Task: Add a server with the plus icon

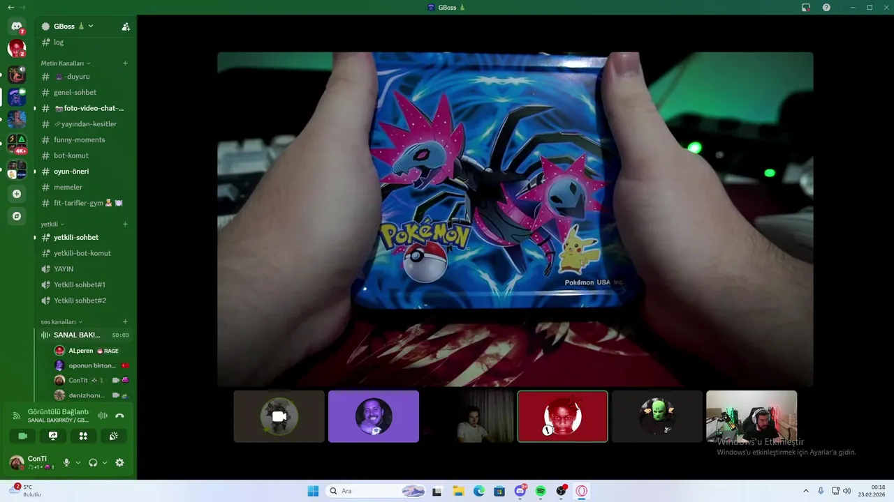Action: (x=17, y=194)
